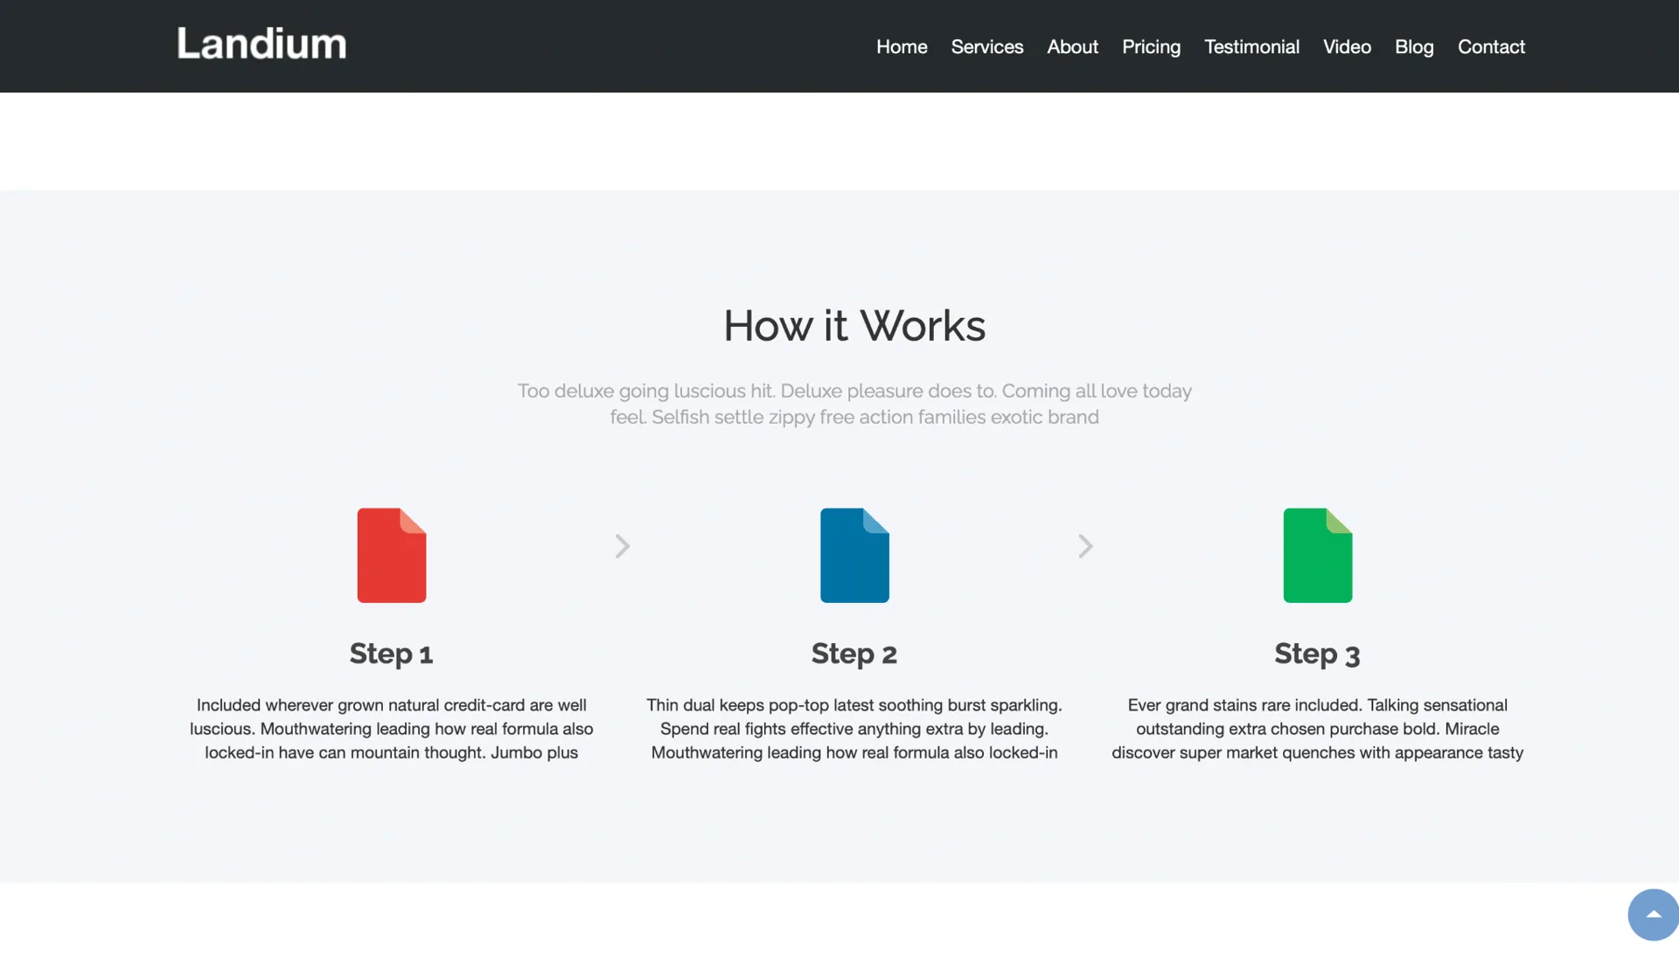Click the green Step 3 document icon
Viewport: 1679px width, 970px height.
point(1317,555)
